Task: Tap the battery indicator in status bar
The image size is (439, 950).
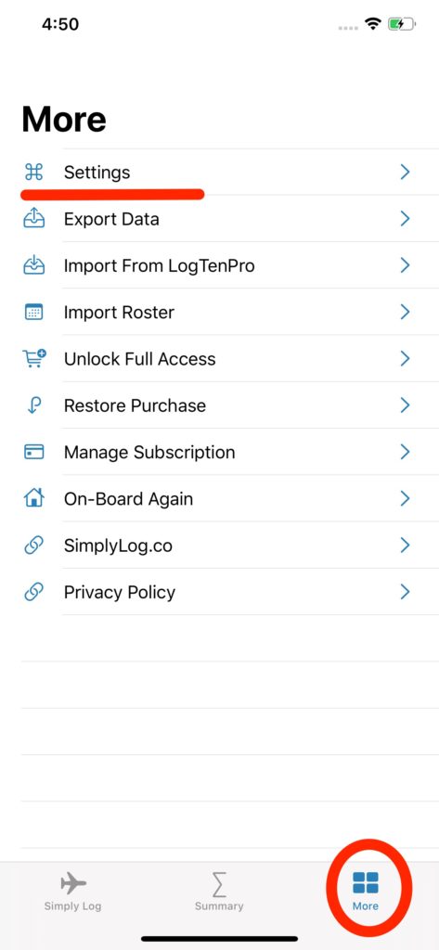Action: coord(401,24)
